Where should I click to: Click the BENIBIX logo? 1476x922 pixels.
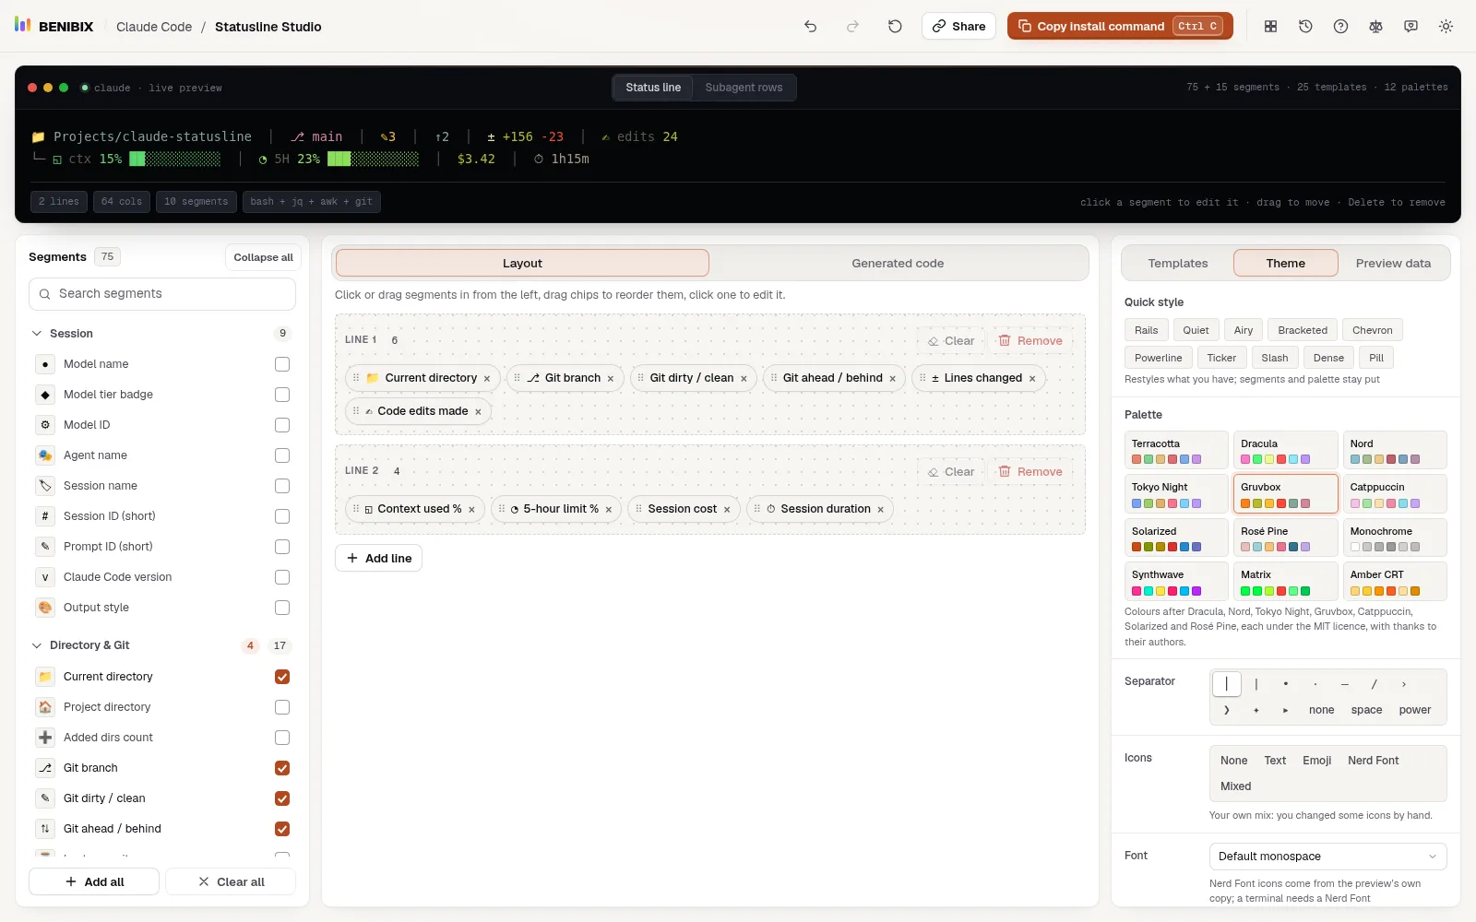54,26
